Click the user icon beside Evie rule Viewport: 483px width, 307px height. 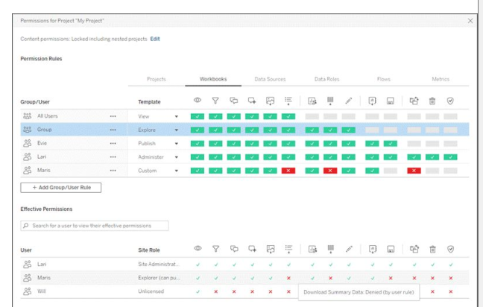coord(27,143)
